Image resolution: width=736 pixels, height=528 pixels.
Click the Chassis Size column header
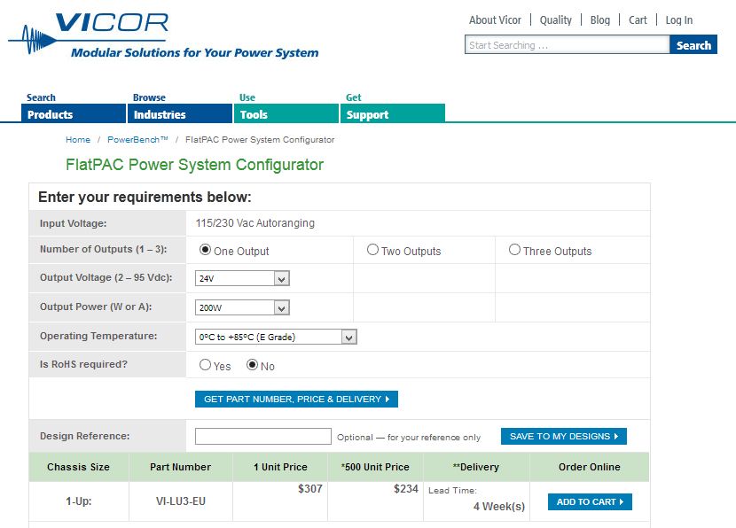tap(78, 467)
